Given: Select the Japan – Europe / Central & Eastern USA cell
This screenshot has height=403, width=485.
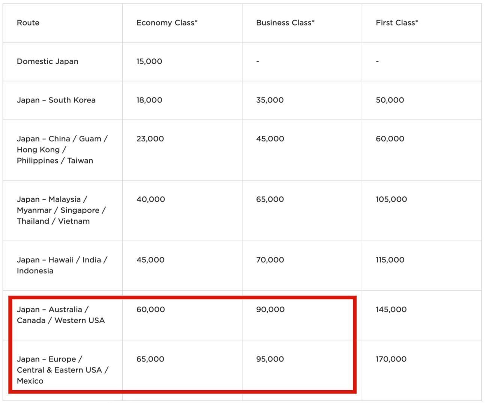Looking at the screenshot, I should point(63,370).
